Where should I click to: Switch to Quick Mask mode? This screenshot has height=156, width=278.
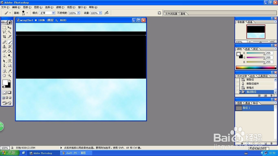point(9,92)
